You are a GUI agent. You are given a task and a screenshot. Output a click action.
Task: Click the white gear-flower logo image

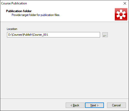click(x=121, y=14)
